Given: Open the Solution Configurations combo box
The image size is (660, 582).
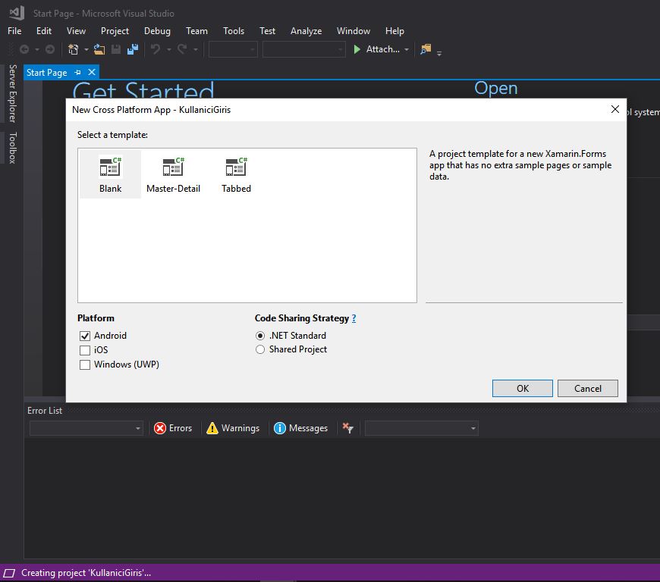Looking at the screenshot, I should pos(233,49).
